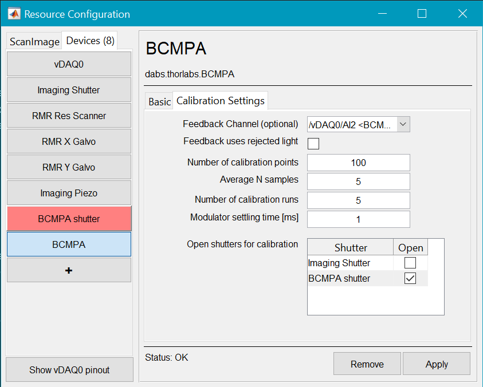Uncheck BCMPA shutter open checkbox
The image size is (483, 387).
(410, 279)
